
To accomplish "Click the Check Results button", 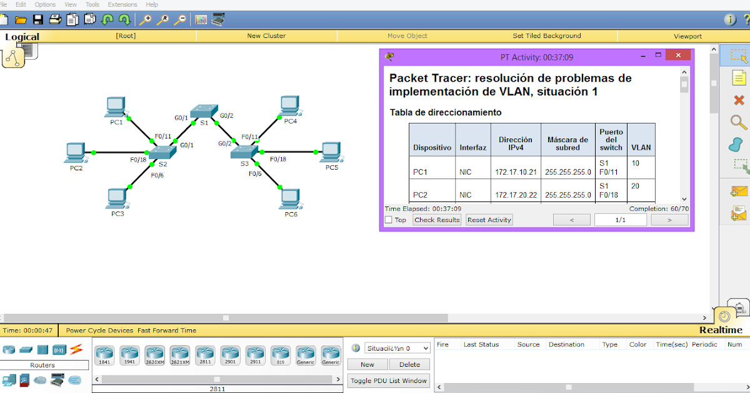I will [x=436, y=220].
